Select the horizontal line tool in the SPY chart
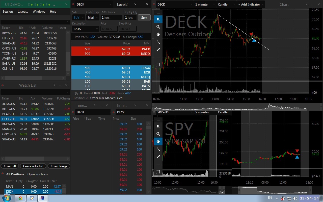Image resolution: width=323 pixels, height=202 pixels. click(x=158, y=164)
